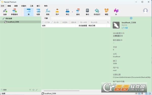Viewport: 152px width, 95px height.
Task: Click the sidebar search (搜索) field
Action: coord(14,90)
